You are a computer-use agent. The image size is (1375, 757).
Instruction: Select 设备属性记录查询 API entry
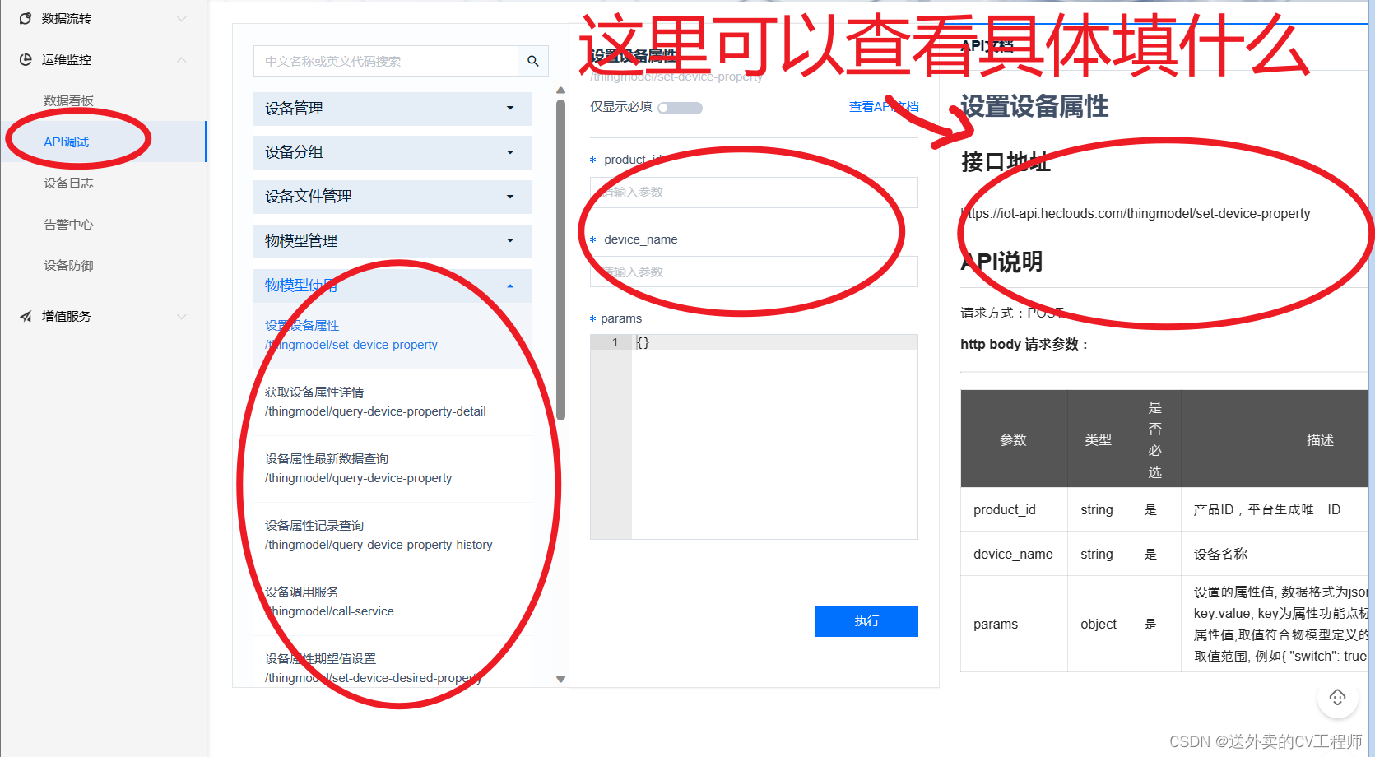click(x=393, y=535)
